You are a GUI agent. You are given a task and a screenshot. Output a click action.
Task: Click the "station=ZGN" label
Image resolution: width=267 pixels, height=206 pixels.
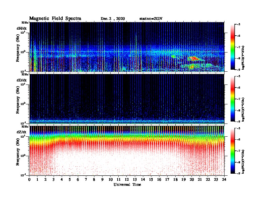coord(151,19)
